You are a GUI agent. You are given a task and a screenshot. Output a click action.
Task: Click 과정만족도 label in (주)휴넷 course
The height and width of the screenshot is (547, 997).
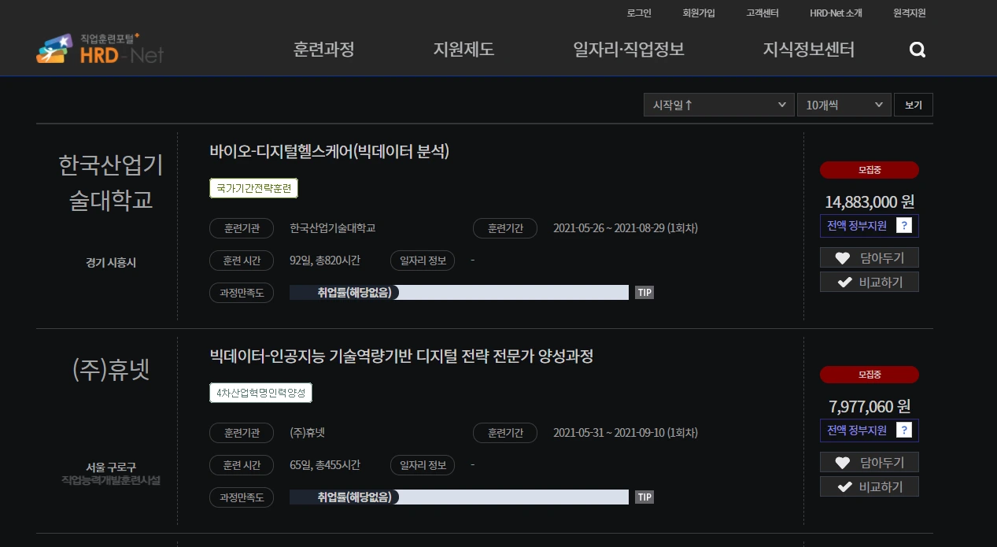242,497
